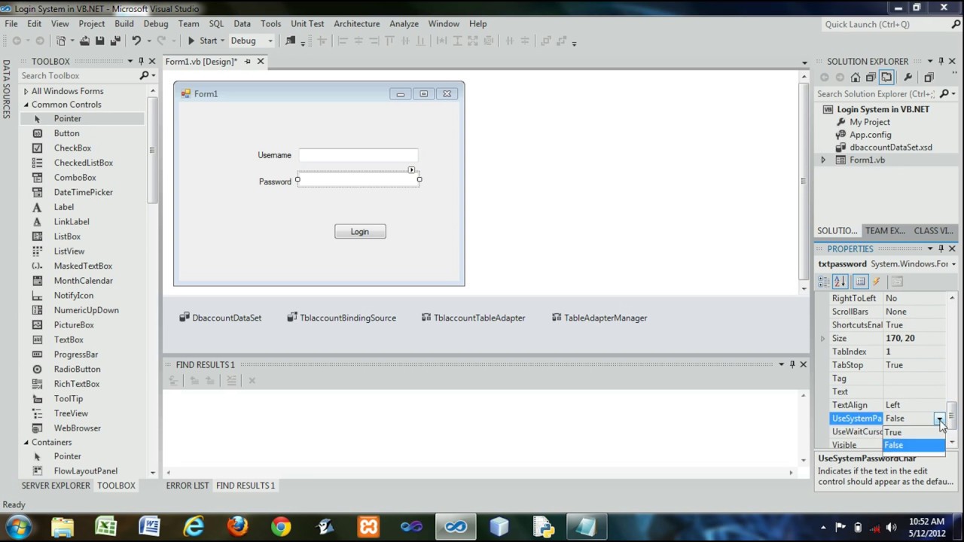Switch to the Server Explorer tab
This screenshot has width=964, height=542.
tap(56, 486)
